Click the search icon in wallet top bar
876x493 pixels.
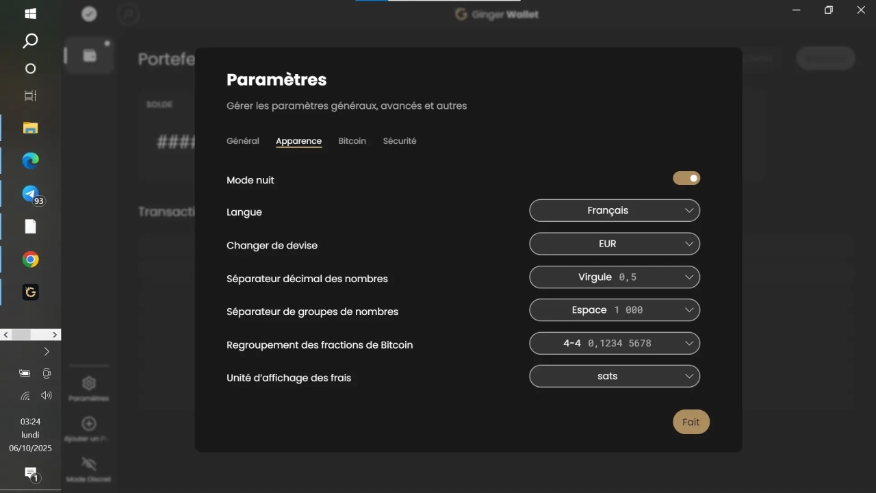tap(128, 14)
